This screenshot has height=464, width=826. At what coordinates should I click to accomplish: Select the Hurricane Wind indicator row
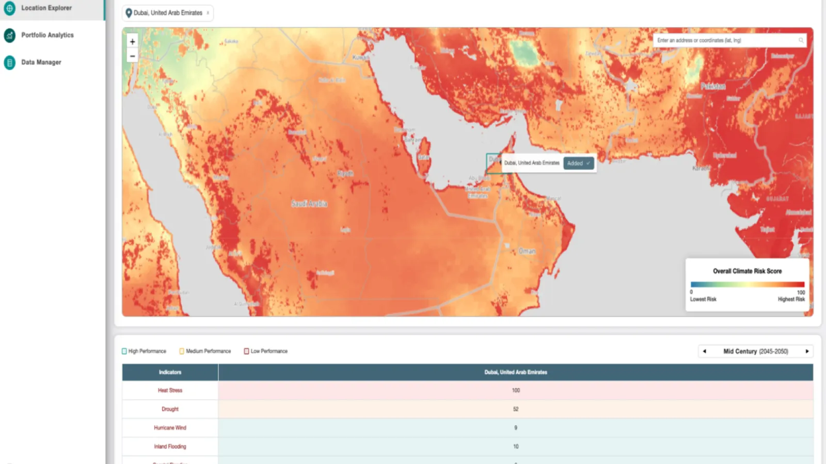468,428
